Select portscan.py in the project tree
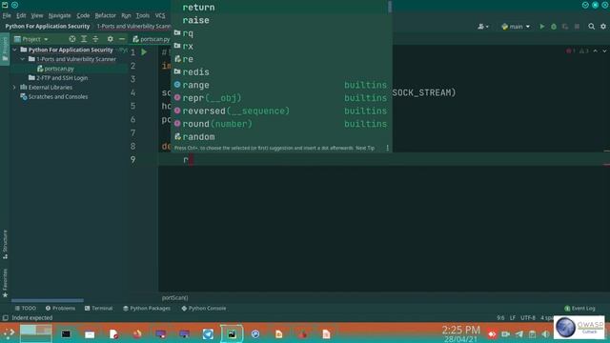The image size is (610, 343). pyautogui.click(x=59, y=69)
